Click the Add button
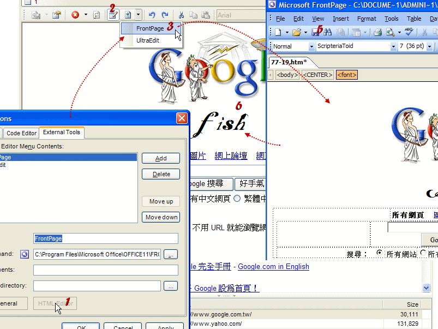The height and width of the screenshot is (329, 438). (161, 158)
